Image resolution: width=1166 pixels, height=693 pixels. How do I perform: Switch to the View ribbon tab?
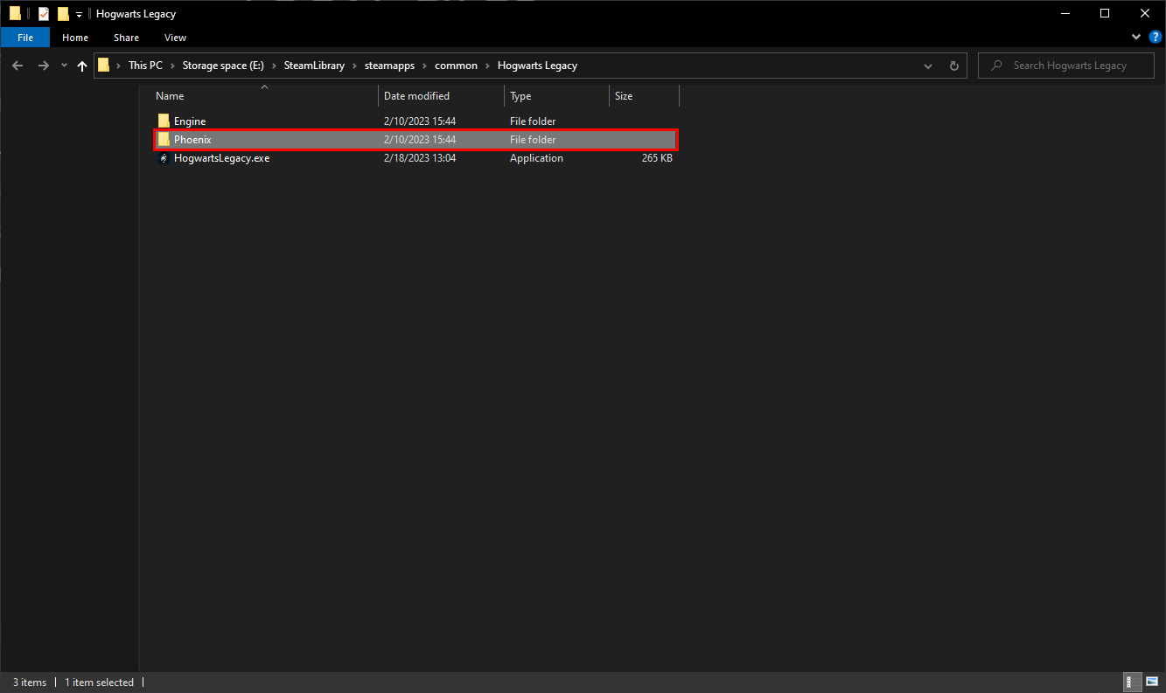pyautogui.click(x=175, y=38)
